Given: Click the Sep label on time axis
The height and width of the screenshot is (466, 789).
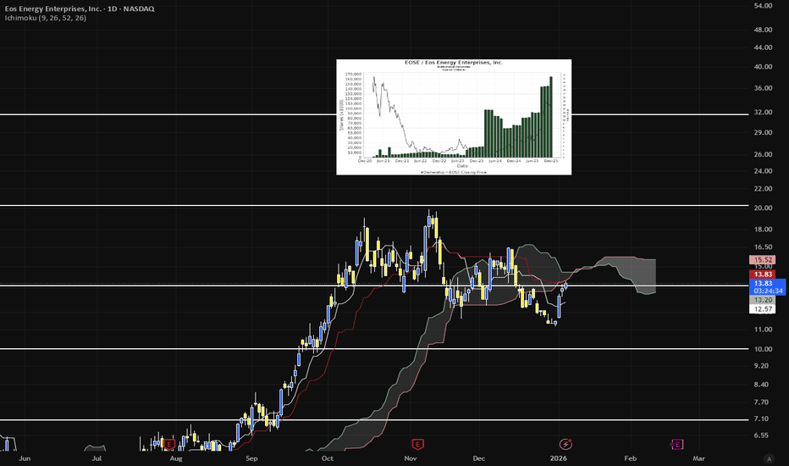Looking at the screenshot, I should click(251, 458).
